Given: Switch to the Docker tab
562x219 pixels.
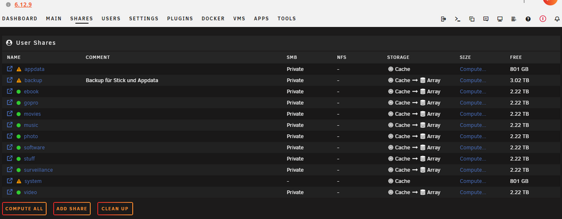Looking at the screenshot, I should pyautogui.click(x=213, y=19).
